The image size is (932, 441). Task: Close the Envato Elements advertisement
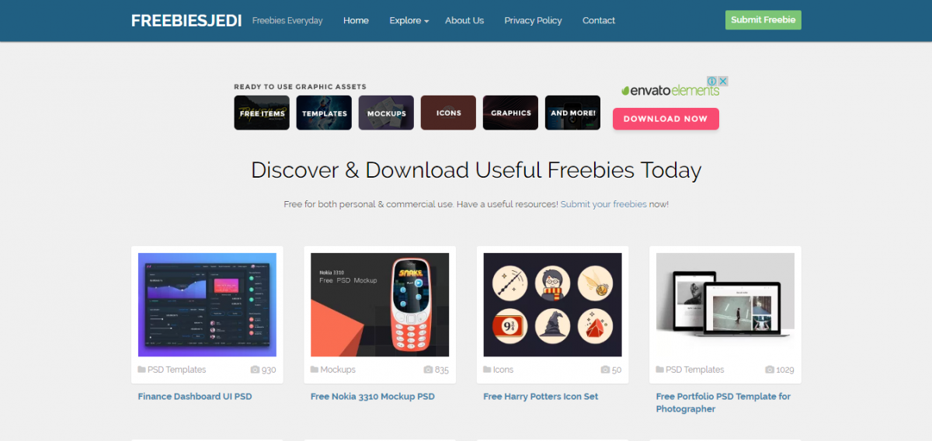click(722, 81)
